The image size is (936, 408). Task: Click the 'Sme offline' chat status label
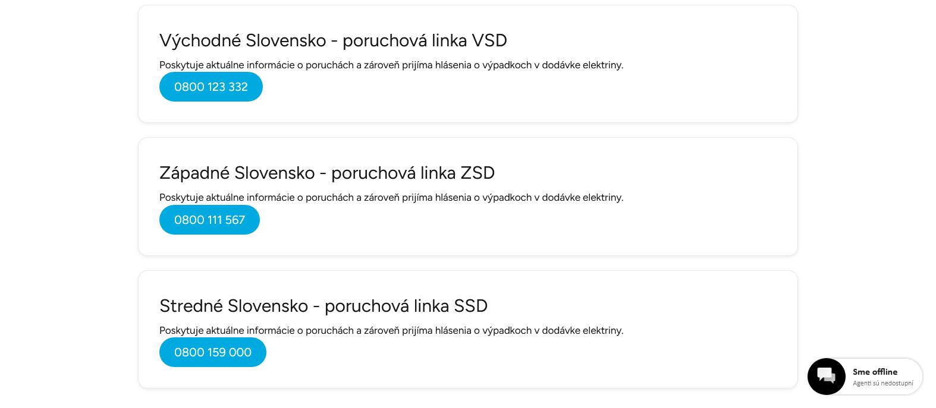[x=875, y=372]
